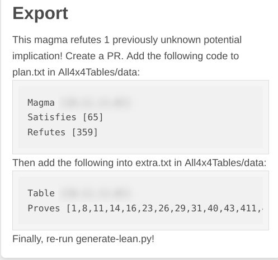Click the number 359 in Refutes

click(x=84, y=133)
